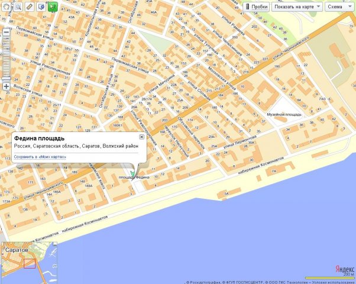The height and width of the screenshot is (284, 356).
Task: Click Сохранить в «Мои карты» link
Action: pos(40,157)
